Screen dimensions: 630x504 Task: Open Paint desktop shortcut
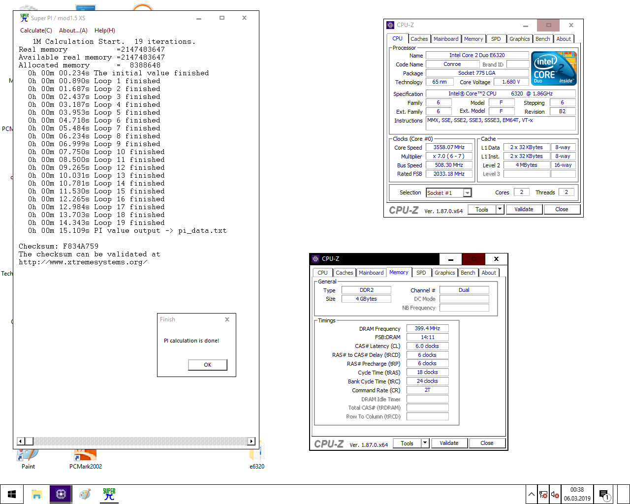pyautogui.click(x=28, y=459)
